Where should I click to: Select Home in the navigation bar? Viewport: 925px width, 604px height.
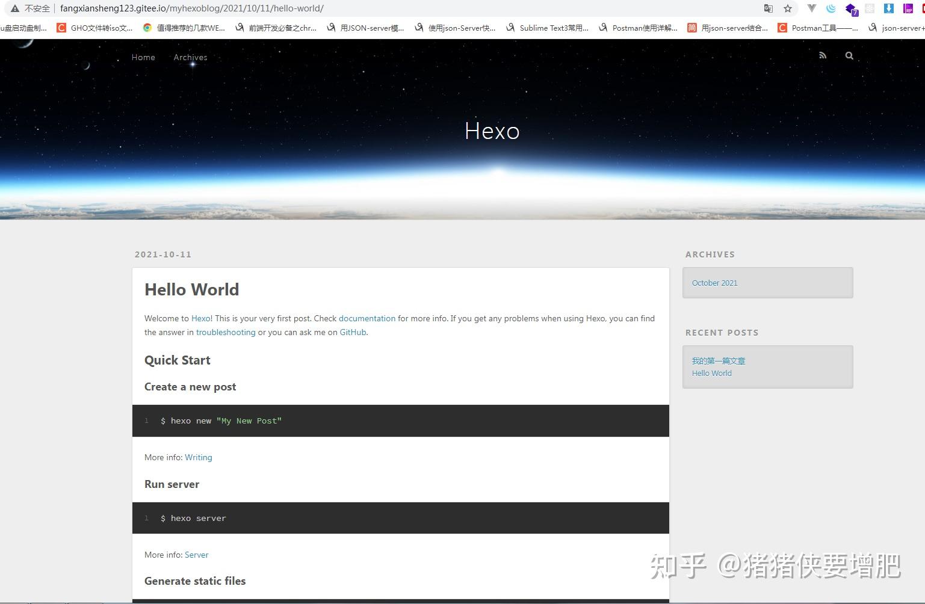point(143,57)
